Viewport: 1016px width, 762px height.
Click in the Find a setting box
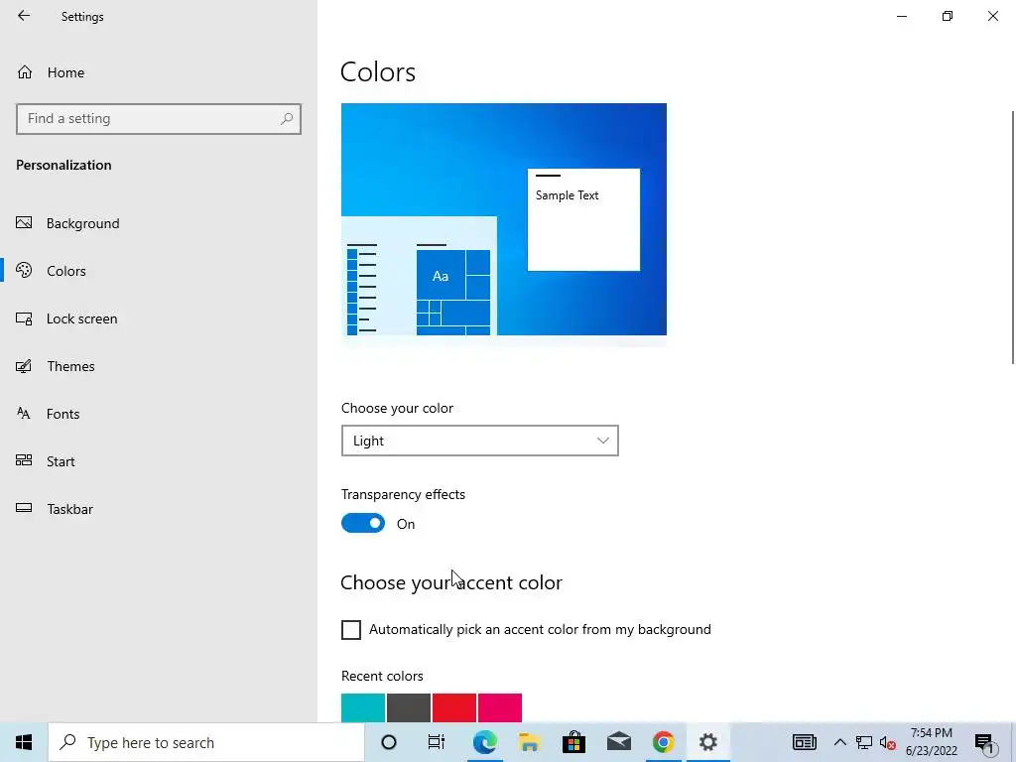coord(159,119)
